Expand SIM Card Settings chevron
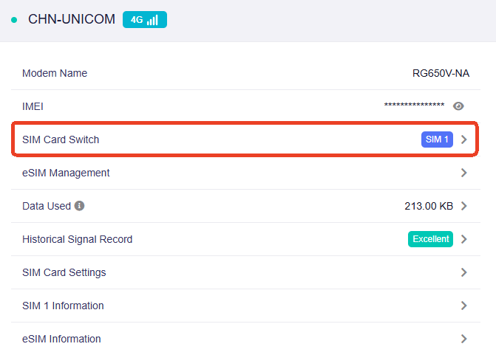Screen dimensions: 496x355 coord(464,272)
